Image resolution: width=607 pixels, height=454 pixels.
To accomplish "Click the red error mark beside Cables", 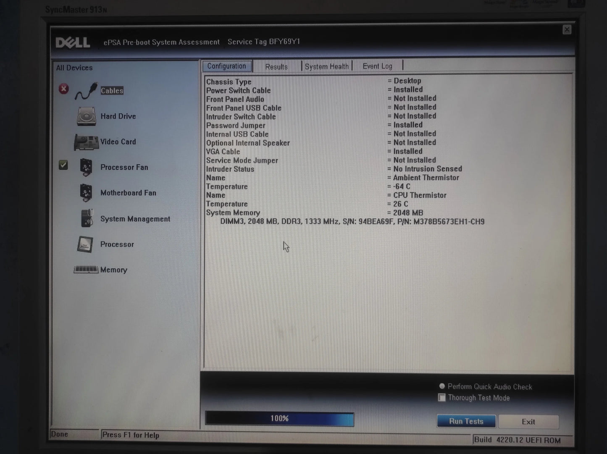I will tap(63, 89).
